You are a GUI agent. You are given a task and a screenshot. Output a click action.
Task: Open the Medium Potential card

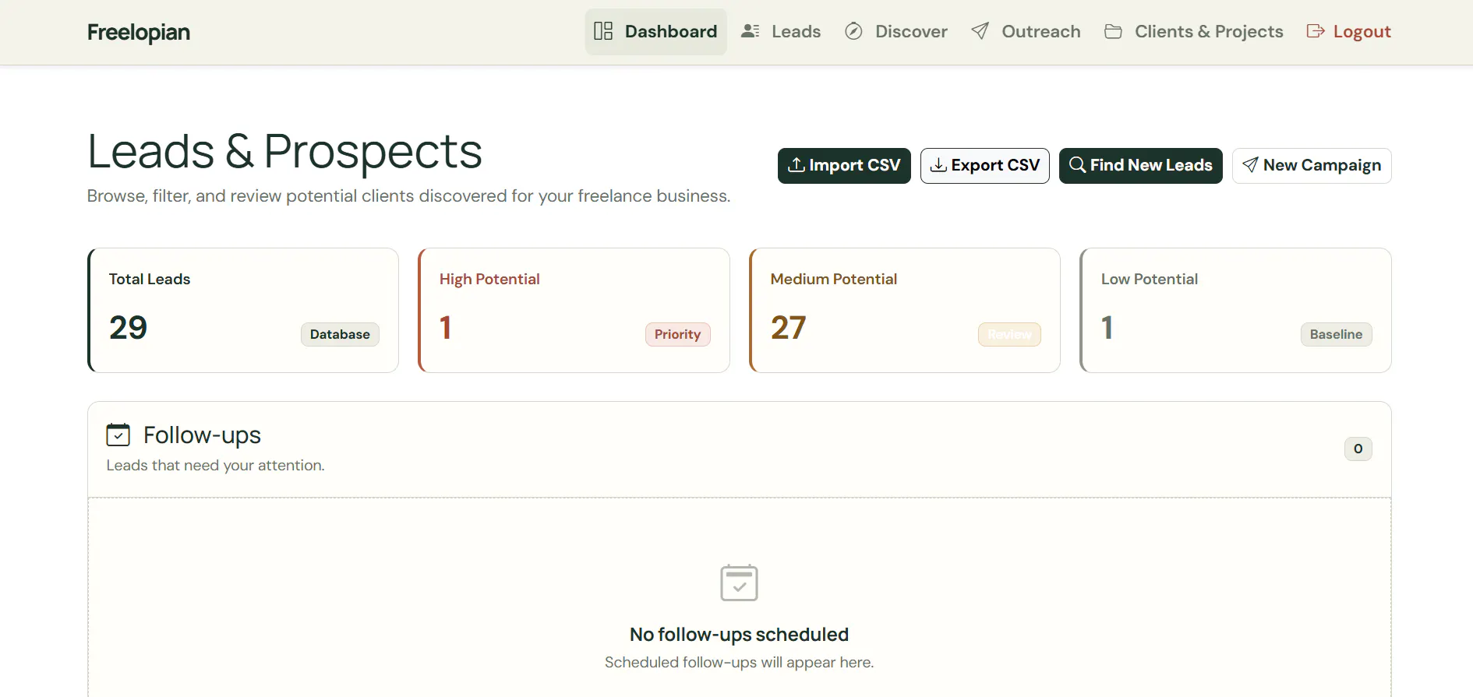905,311
